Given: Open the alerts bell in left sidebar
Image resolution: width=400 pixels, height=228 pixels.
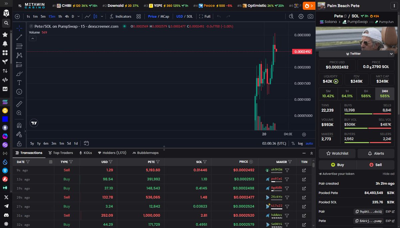Looking at the screenshot, I should [x=5, y=44].
